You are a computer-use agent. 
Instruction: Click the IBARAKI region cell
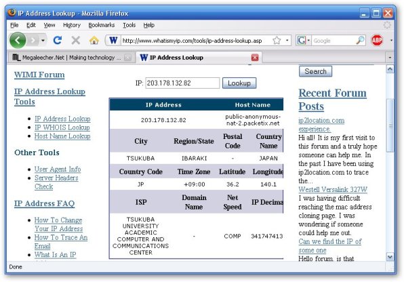195,158
